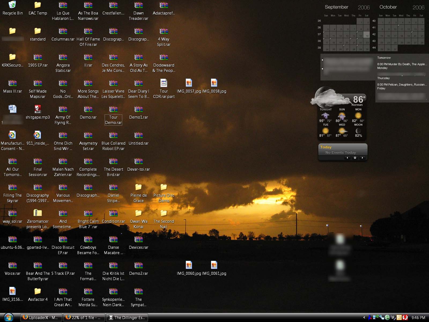Select The Desert Bird.rar archive
Image resolution: width=429 pixels, height=322 pixels.
pyautogui.click(x=113, y=167)
